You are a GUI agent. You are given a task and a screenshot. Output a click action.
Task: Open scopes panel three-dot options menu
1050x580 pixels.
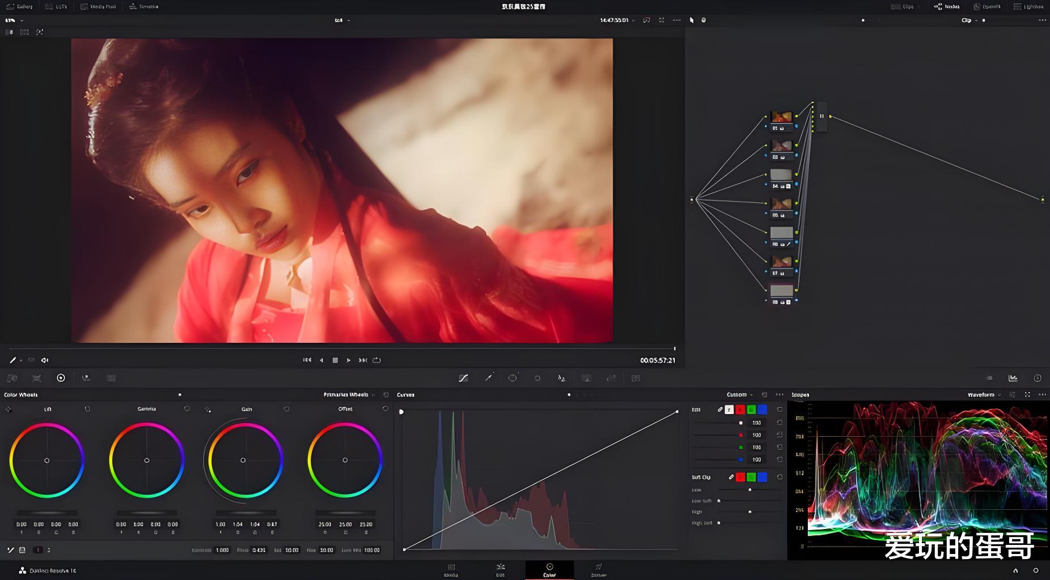pyautogui.click(x=1041, y=394)
